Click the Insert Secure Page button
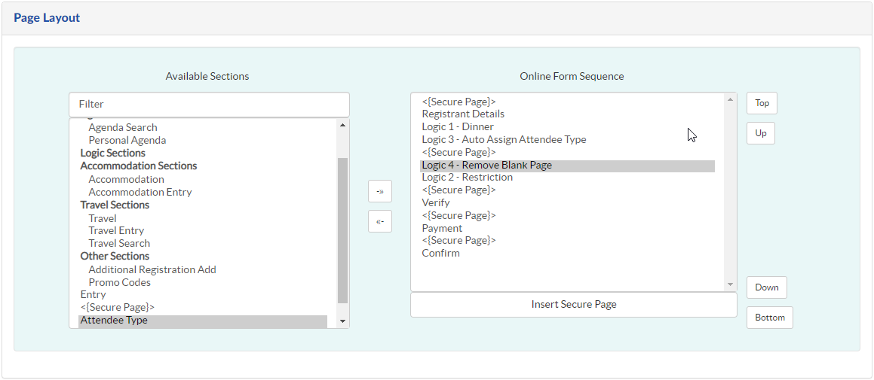 coord(574,304)
